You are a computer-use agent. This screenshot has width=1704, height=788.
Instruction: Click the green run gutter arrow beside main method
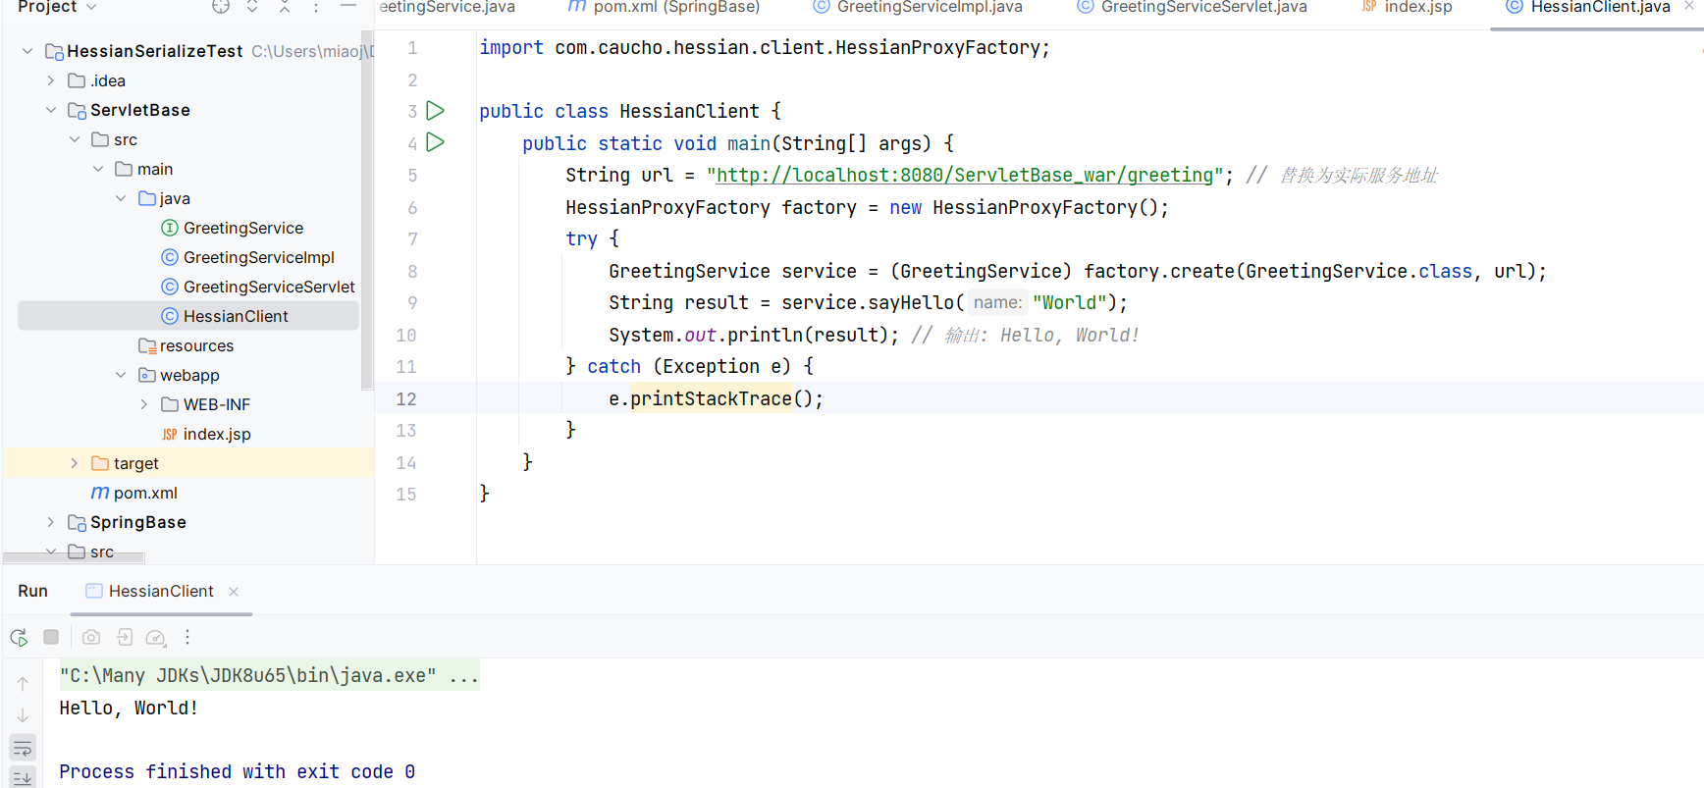[x=436, y=143]
